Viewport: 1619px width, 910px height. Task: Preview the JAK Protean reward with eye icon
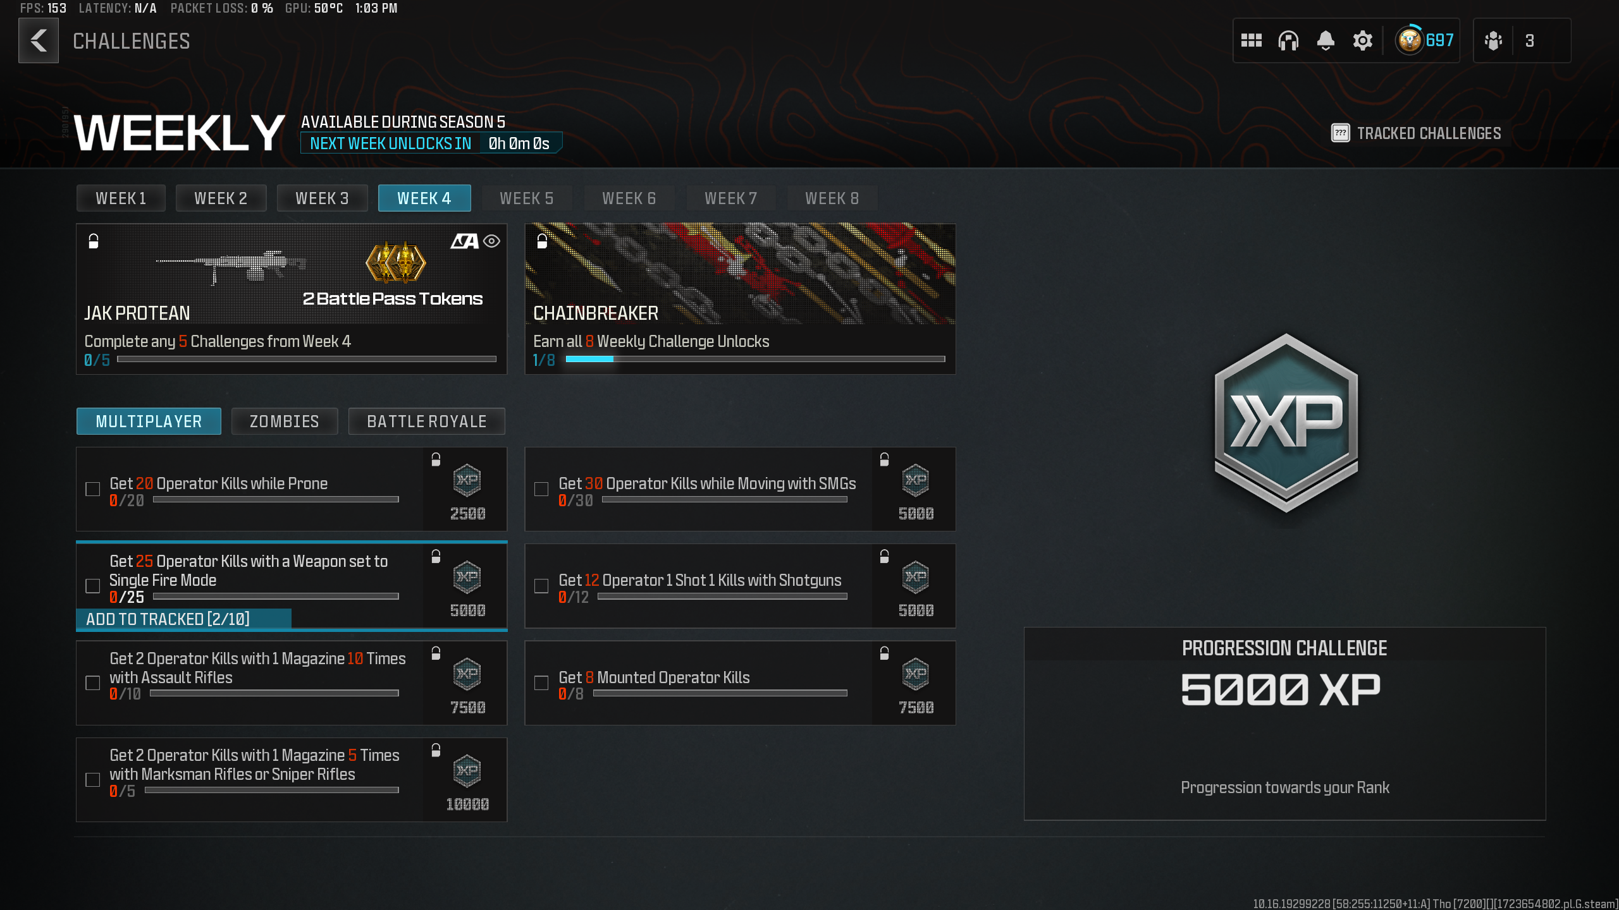(492, 241)
